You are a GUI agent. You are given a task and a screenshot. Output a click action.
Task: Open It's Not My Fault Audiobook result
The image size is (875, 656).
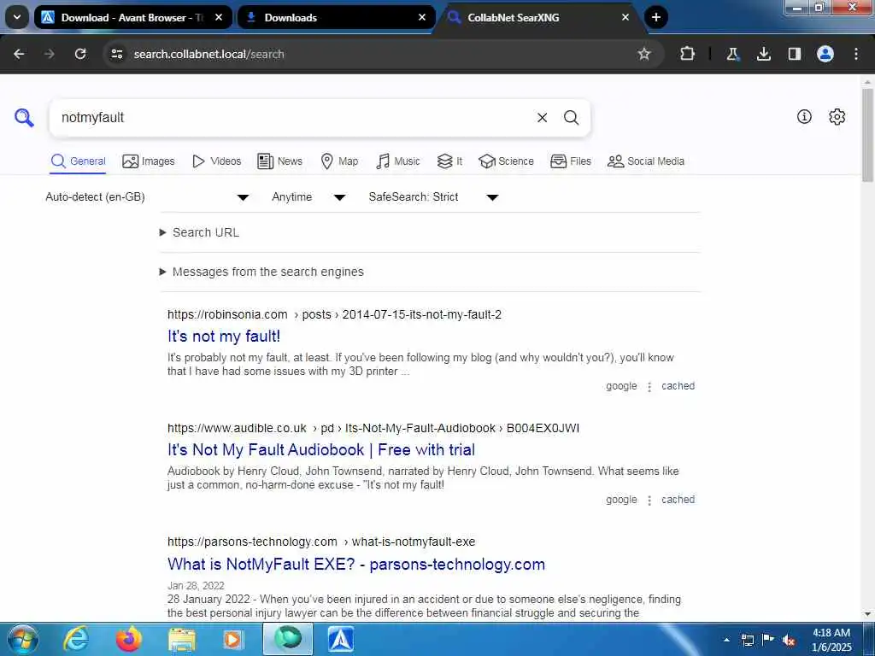coord(321,449)
